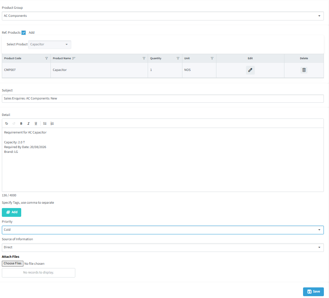Open the Priority dropdown showing Cold
Viewport: 329px width, 298px height.
point(163,230)
